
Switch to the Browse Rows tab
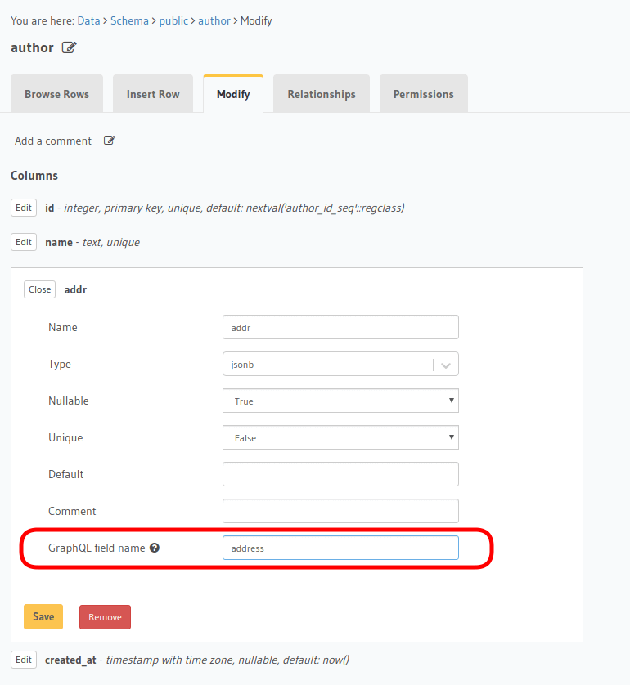pyautogui.click(x=56, y=93)
